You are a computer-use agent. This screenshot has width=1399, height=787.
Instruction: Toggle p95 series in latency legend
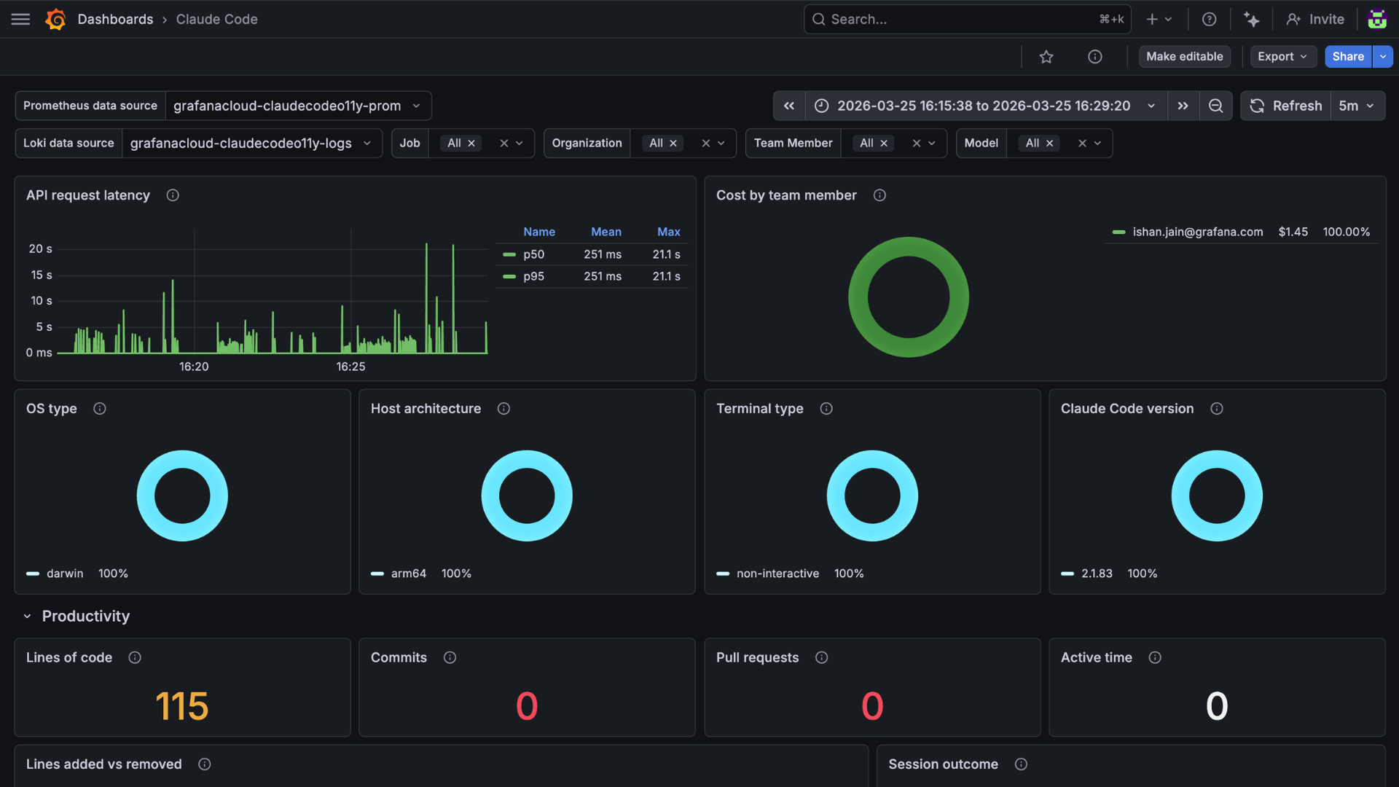[533, 276]
